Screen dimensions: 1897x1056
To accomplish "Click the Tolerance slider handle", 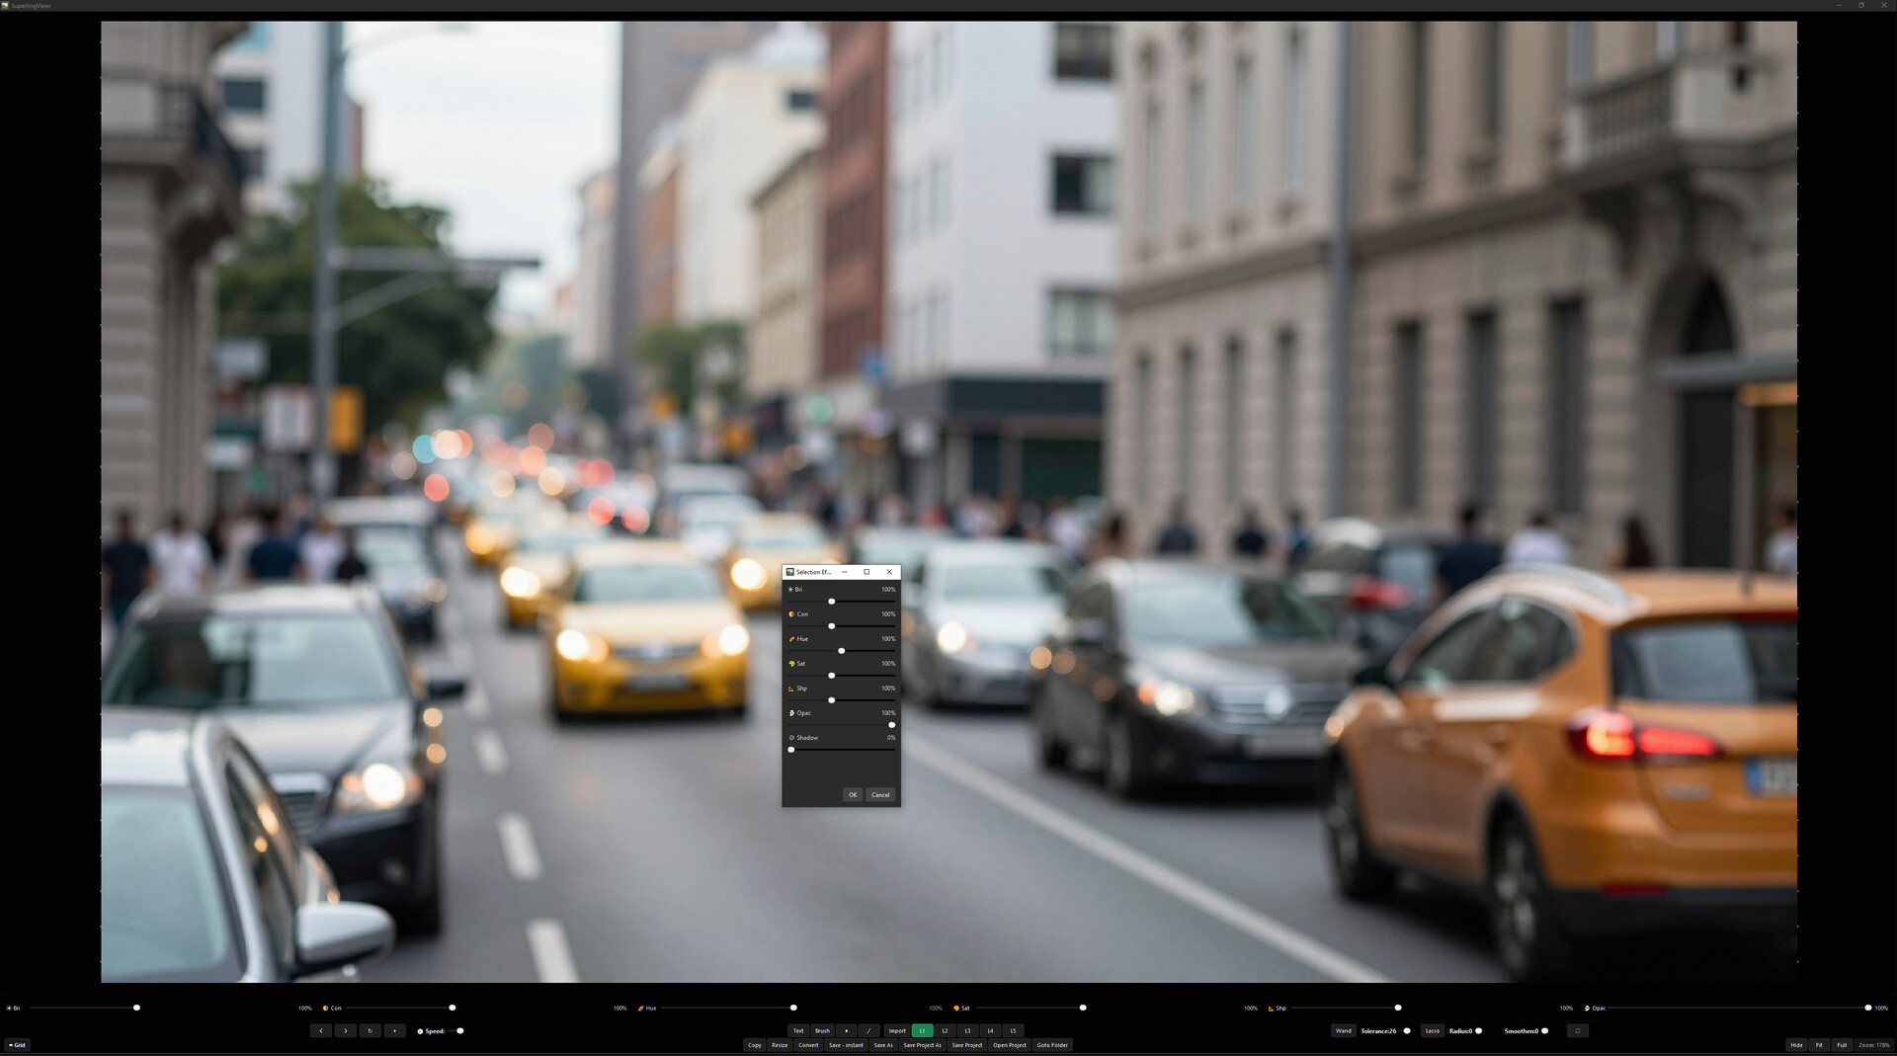I will coord(1407,1030).
